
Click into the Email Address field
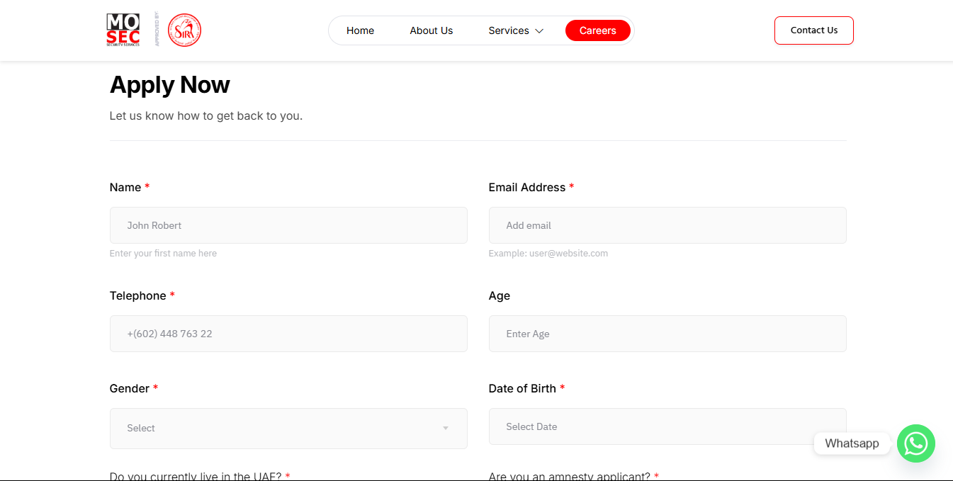(667, 225)
